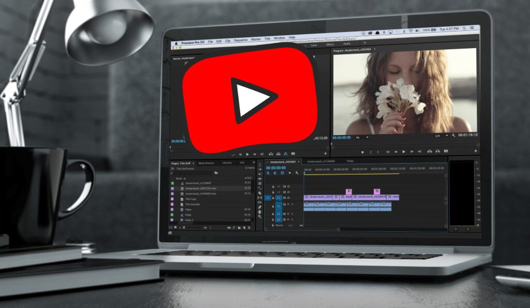Image resolution: width=530 pixels, height=308 pixels.
Task: Open timeline wrench display settings
Action: coord(297,173)
